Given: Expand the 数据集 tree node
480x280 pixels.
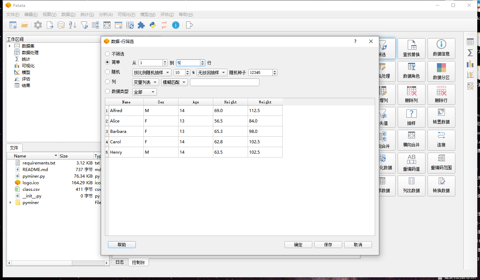Looking at the screenshot, I should (10, 46).
